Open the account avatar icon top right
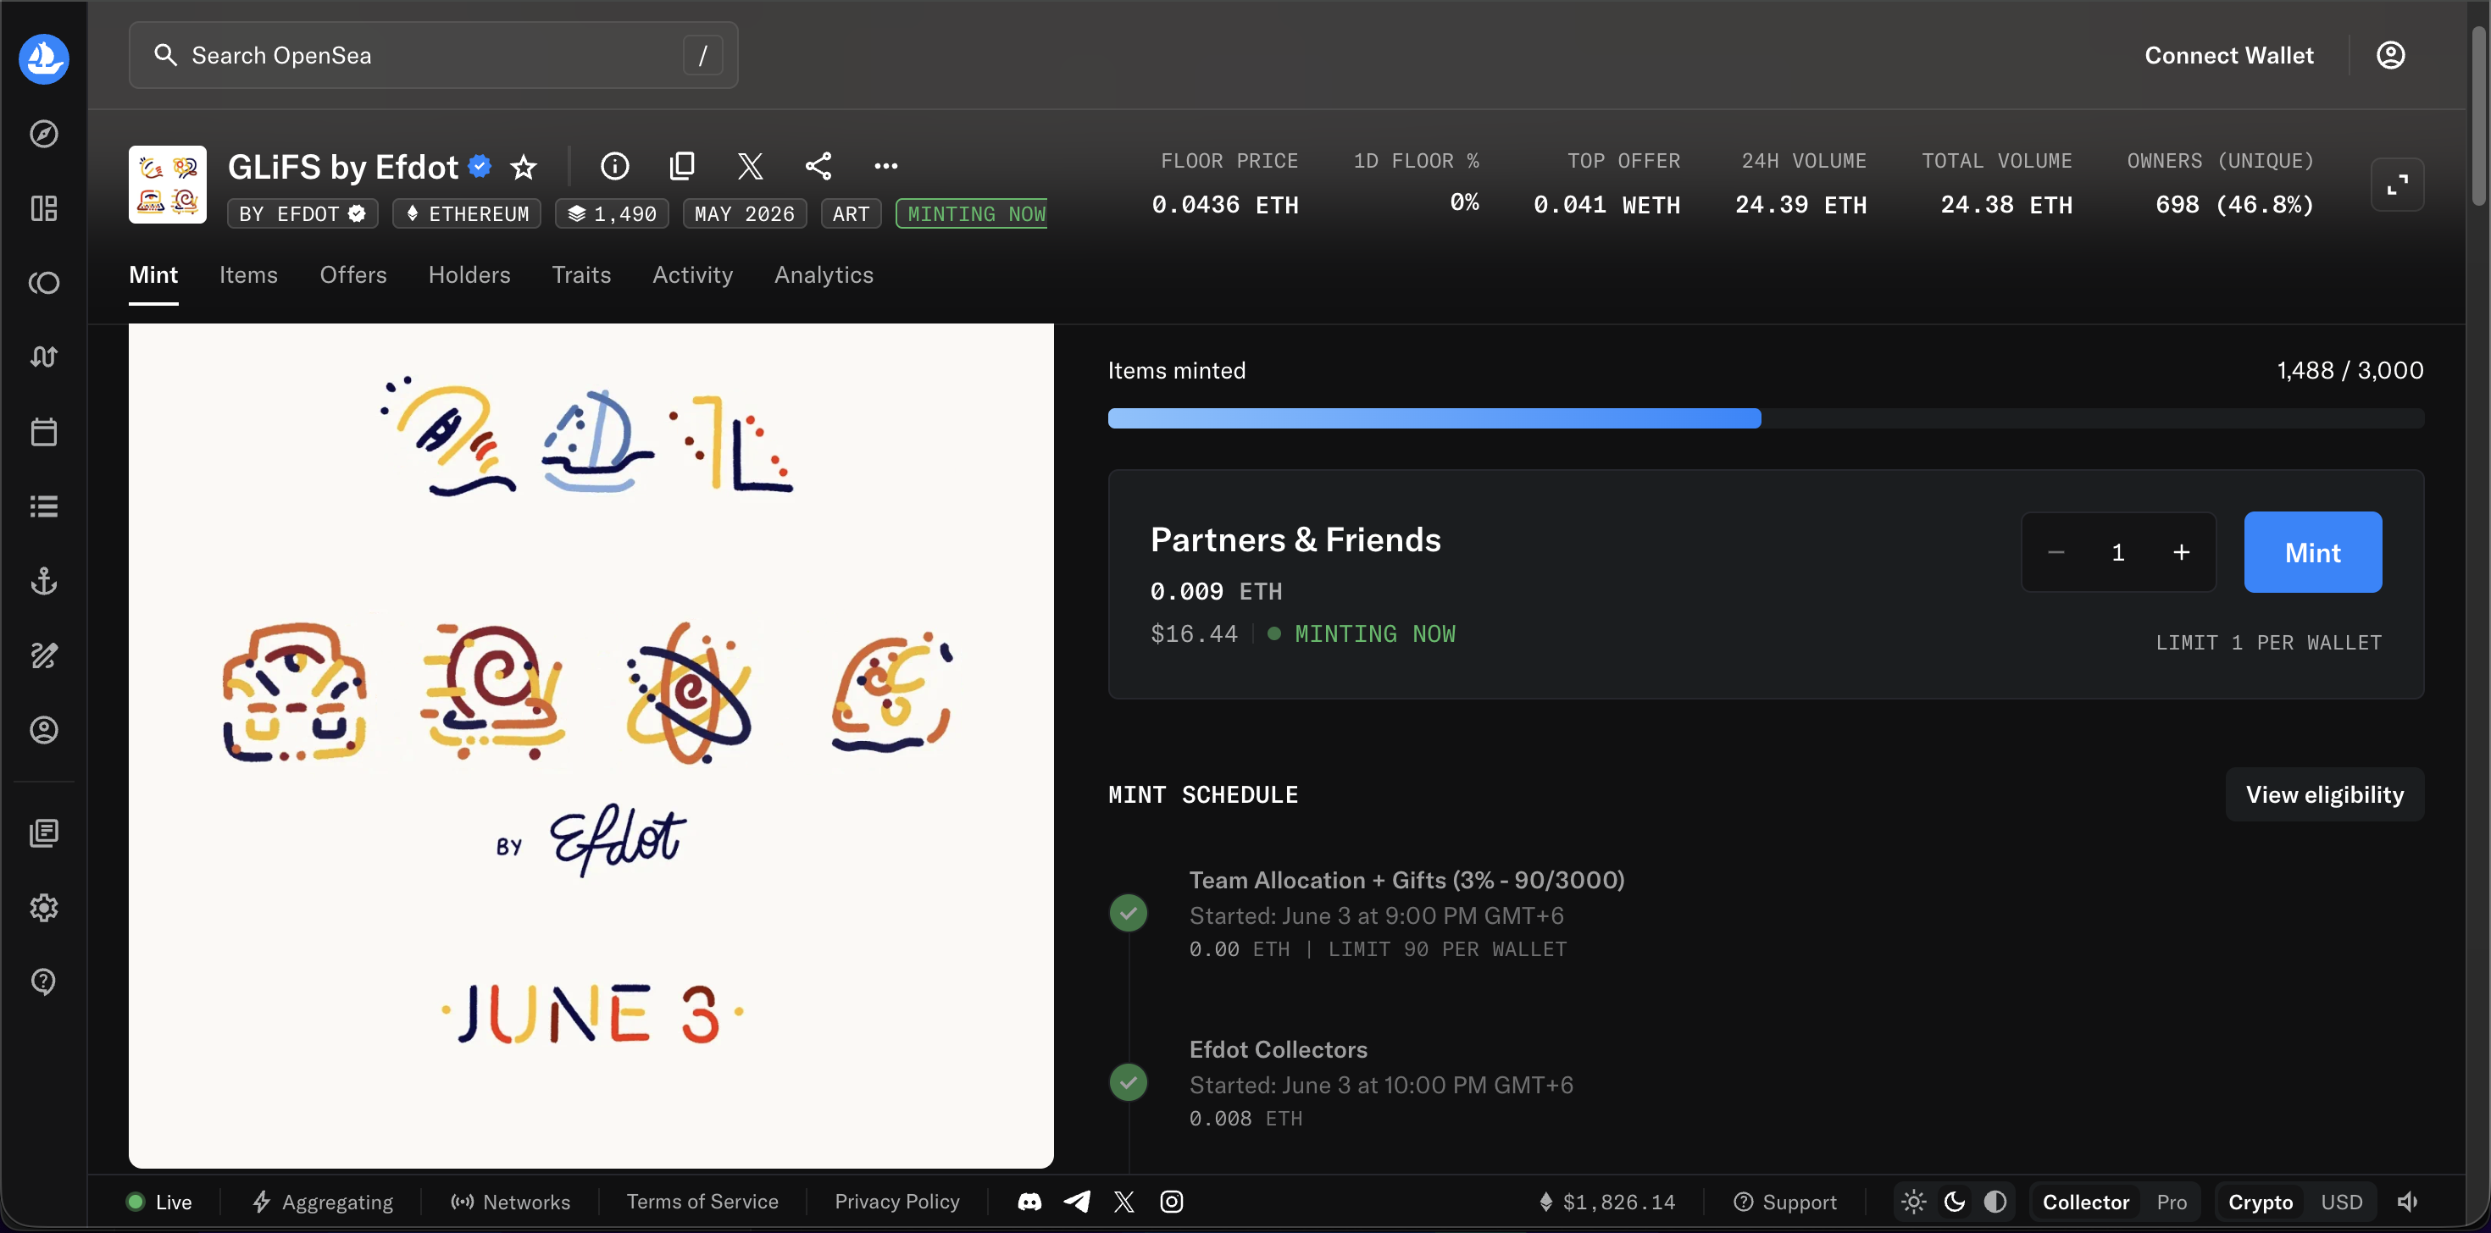The width and height of the screenshot is (2491, 1233). pyautogui.click(x=2390, y=55)
